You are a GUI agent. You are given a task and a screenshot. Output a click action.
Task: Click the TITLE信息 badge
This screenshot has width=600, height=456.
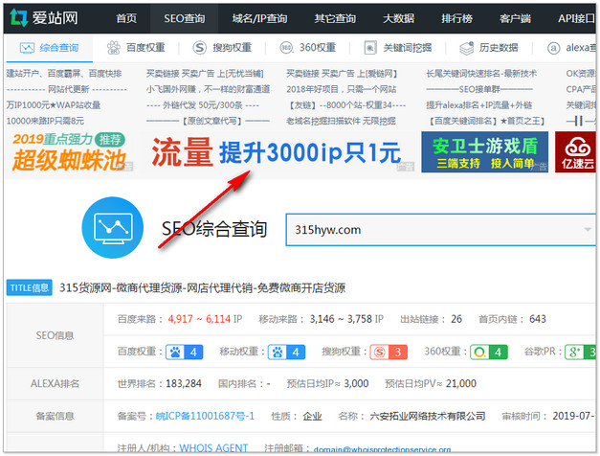[x=29, y=287]
